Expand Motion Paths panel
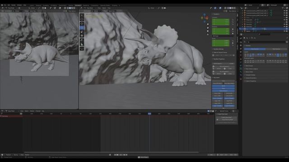The height and width of the screenshot is (162, 289). [249, 72]
